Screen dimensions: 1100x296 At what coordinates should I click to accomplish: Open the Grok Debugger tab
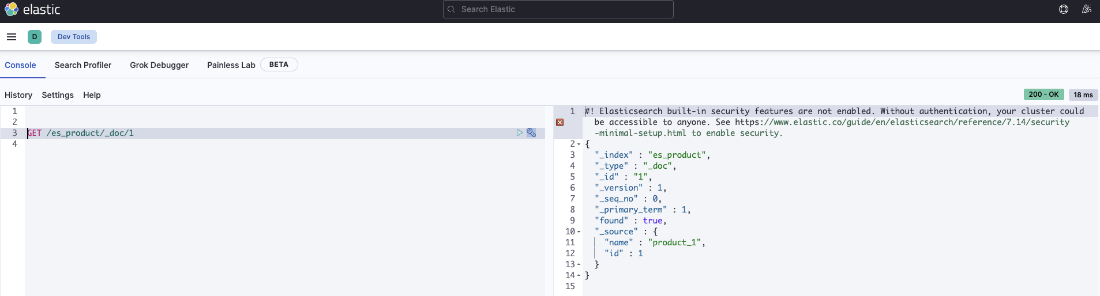[x=159, y=65]
